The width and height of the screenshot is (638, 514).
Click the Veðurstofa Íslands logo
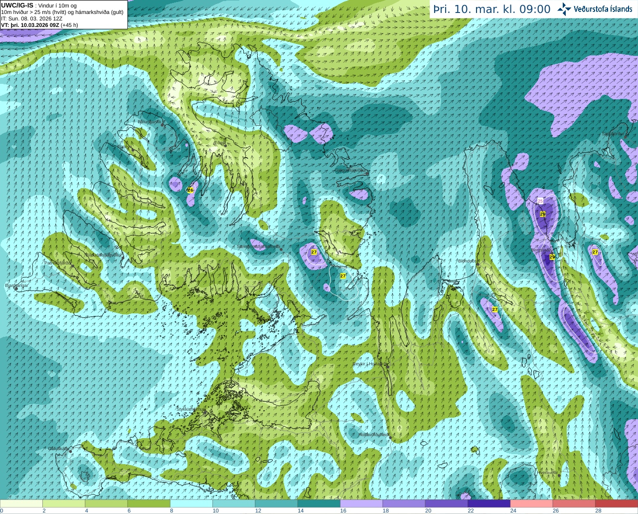[x=595, y=9]
